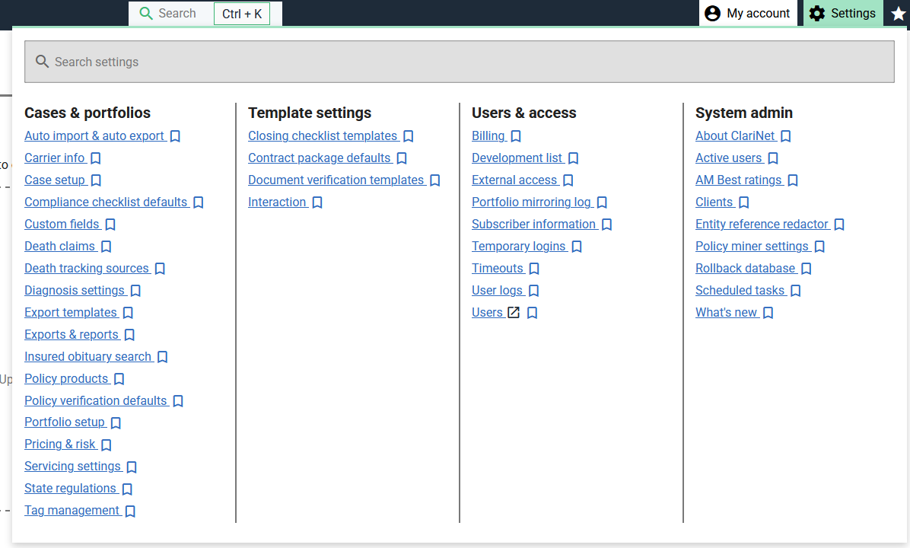
Task: Bookmark the Interaction setting
Action: 317,202
